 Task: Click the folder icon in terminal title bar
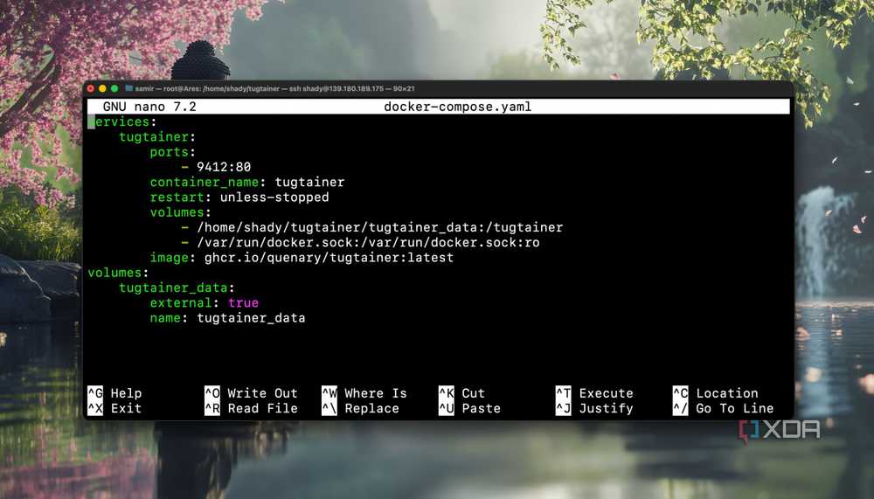[x=128, y=88]
